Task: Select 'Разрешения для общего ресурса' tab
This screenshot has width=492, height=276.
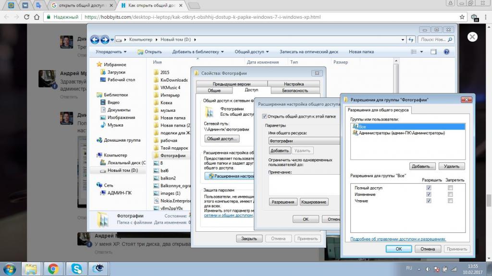Action: [x=378, y=110]
